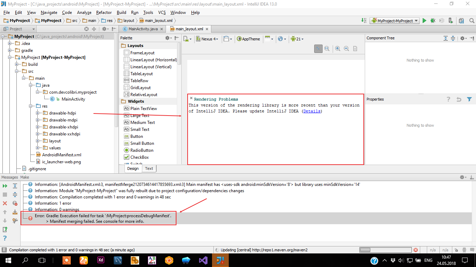The image size is (476, 267).
Task: Open the Refactor menu
Action: 104,12
